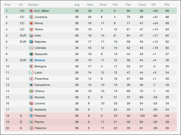Click the Torino team name
Screen dimensions: 181x135
[x=39, y=29]
